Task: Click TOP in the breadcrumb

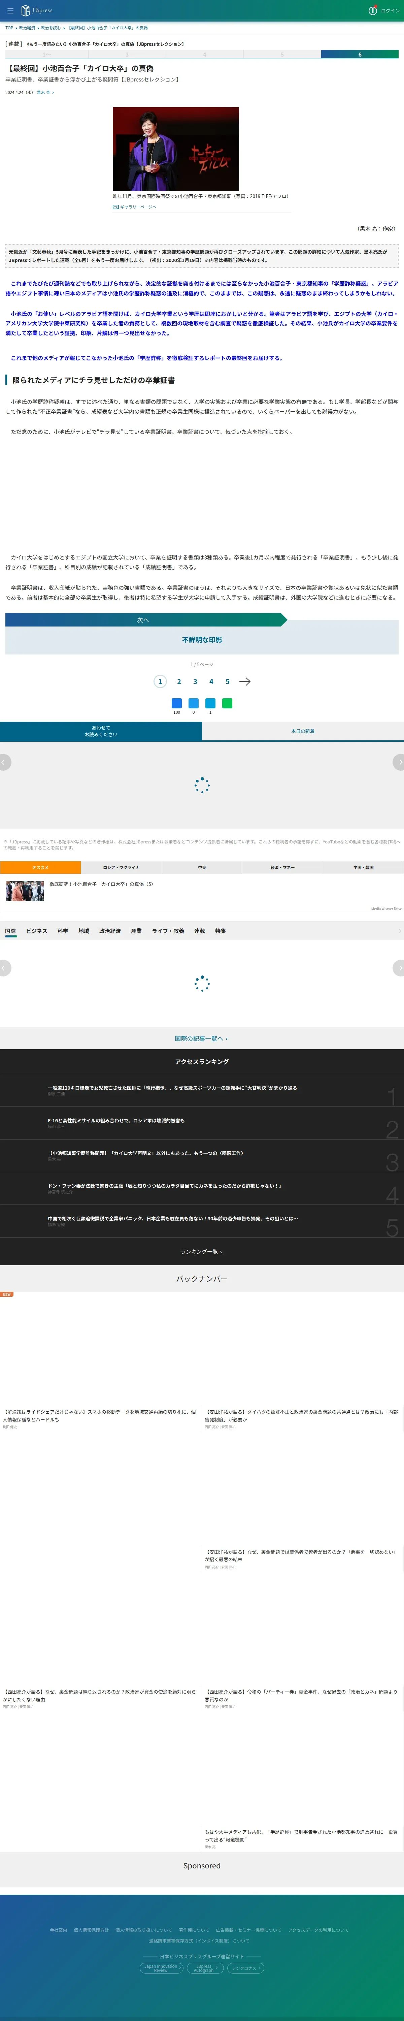Action: pos(9,28)
